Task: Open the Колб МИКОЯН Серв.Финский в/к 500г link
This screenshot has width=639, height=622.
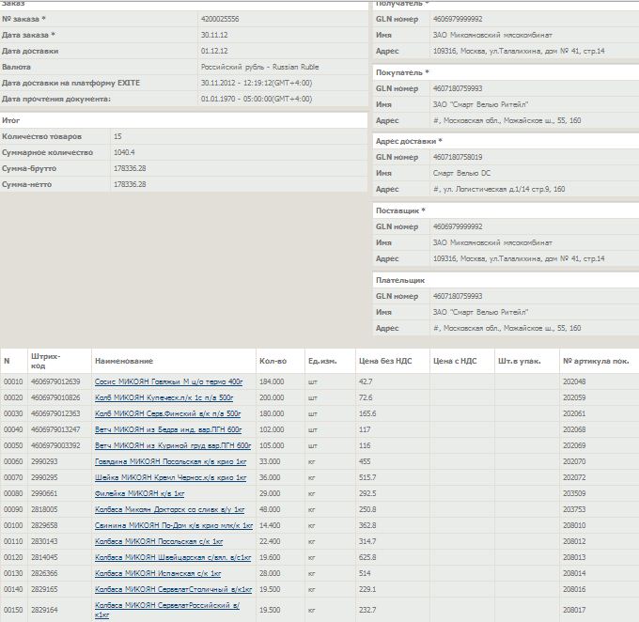Action: (167, 413)
